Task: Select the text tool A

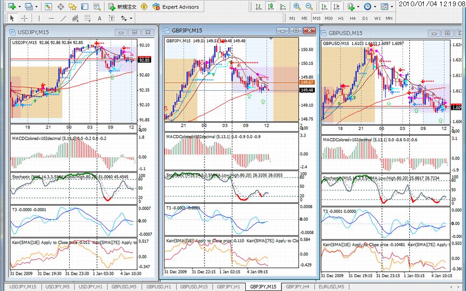Action: 99,18
